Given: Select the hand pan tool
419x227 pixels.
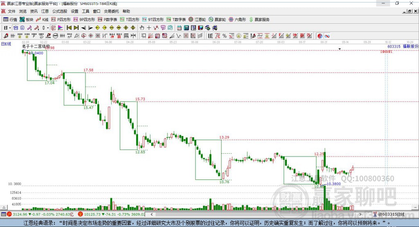Looking at the screenshot, I should pos(142,28).
